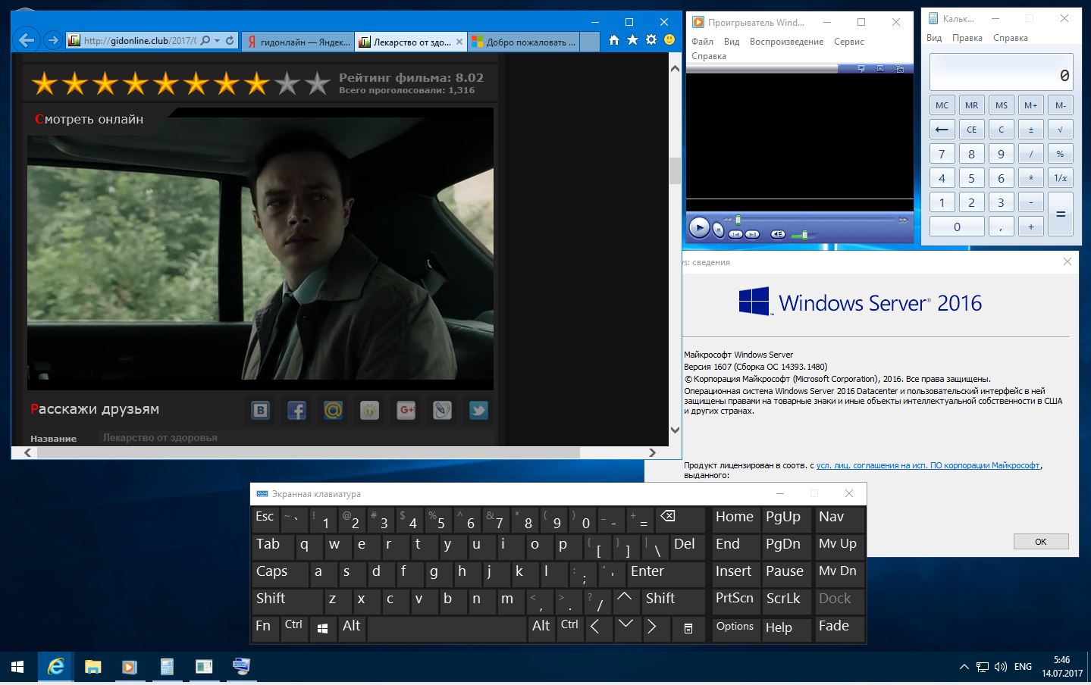Skip to next track in Media Player
1091x685 pixels.
tap(752, 234)
